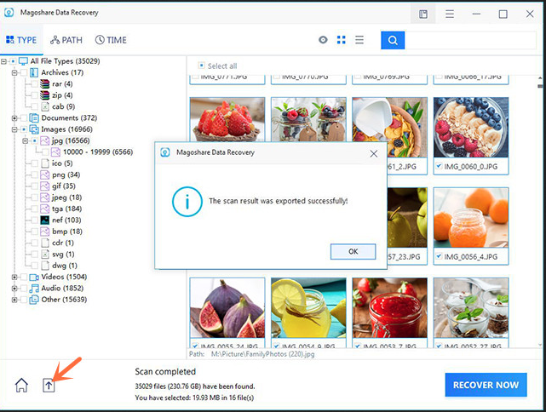Open the TYPE tab

pos(21,40)
